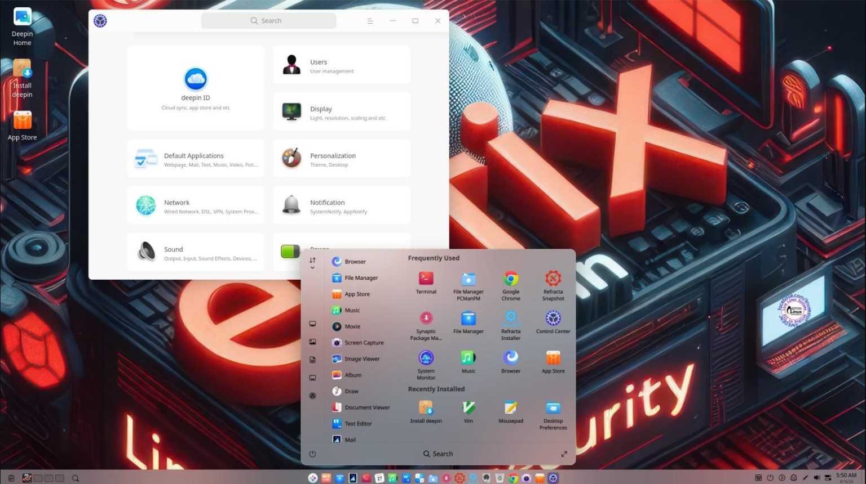Expand the chevron below the sort icon

point(312,267)
